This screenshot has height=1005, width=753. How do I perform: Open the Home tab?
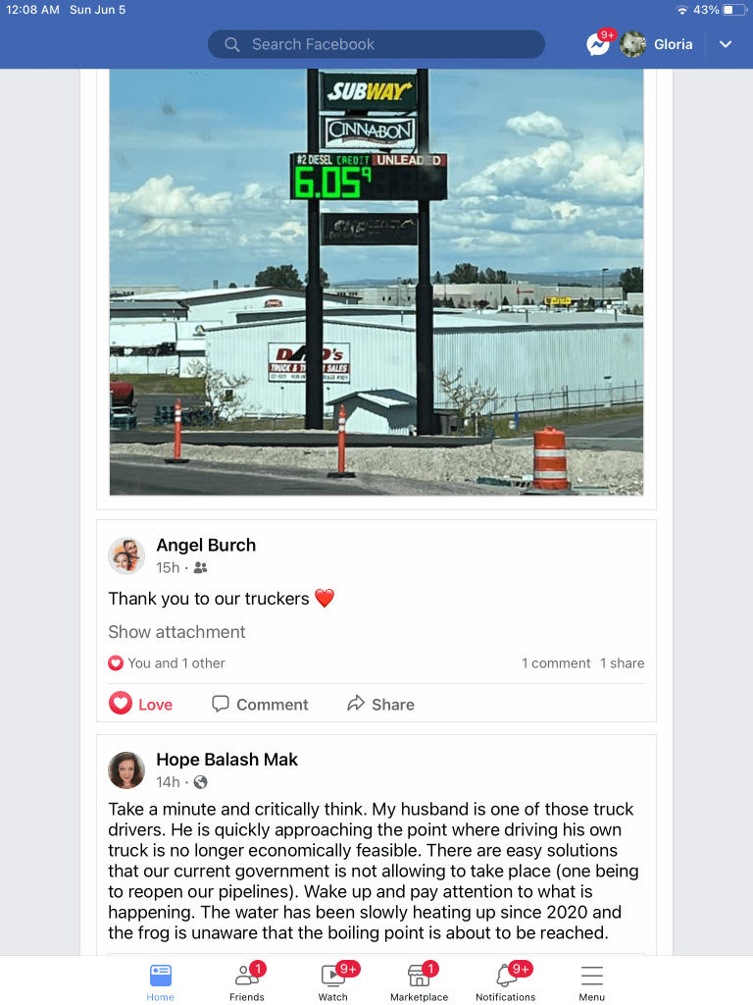click(x=160, y=982)
